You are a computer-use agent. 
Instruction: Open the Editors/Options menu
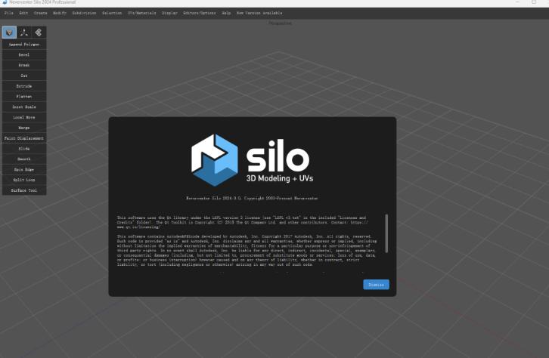click(x=200, y=13)
